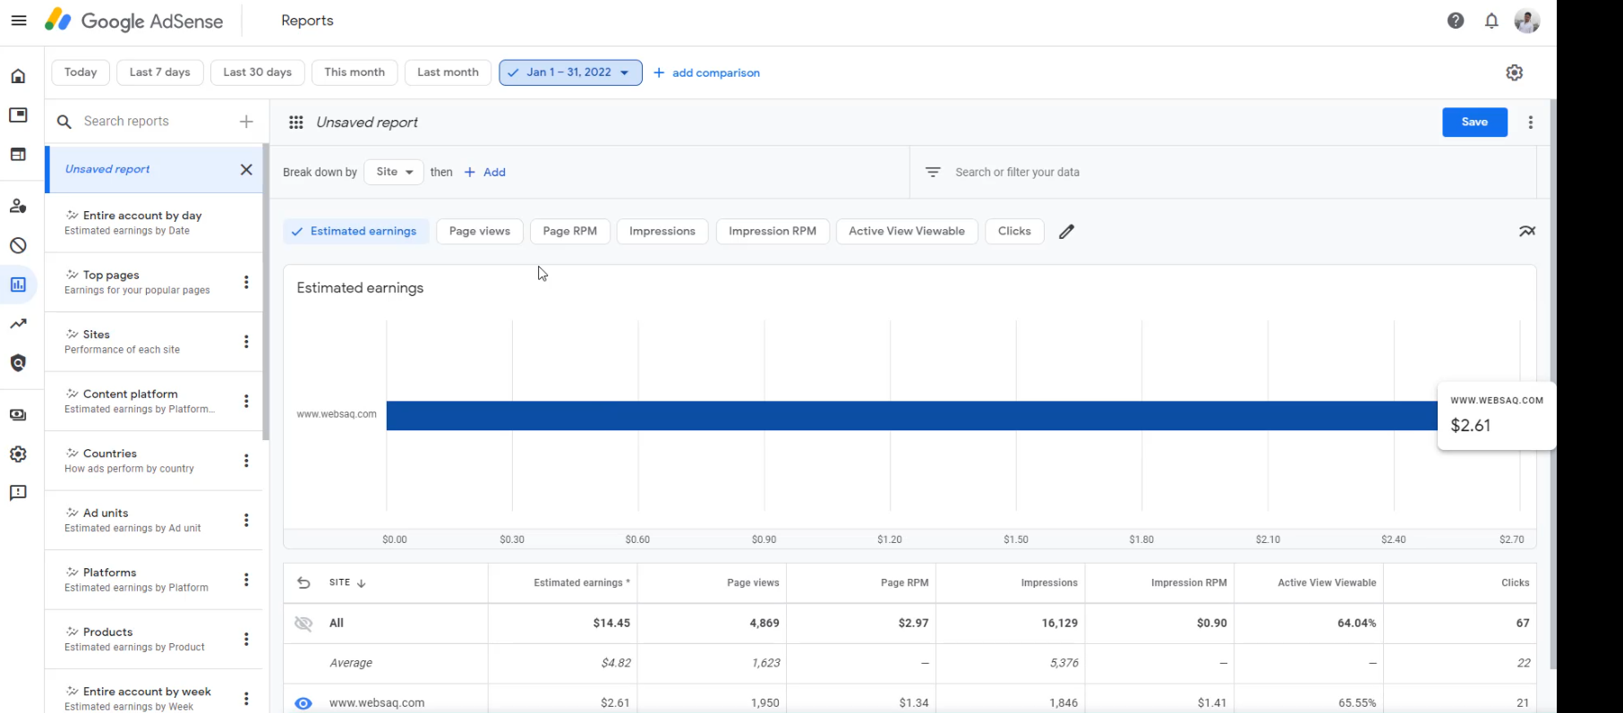Image resolution: width=1623 pixels, height=713 pixels.
Task: Open the Reports sidebar icon
Action: [x=18, y=284]
